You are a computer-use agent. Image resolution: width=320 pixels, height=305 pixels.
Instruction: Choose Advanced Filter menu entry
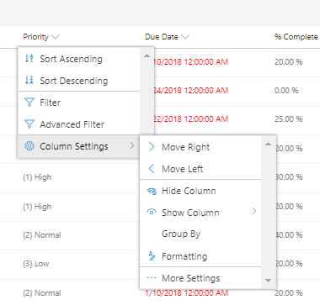79,124
